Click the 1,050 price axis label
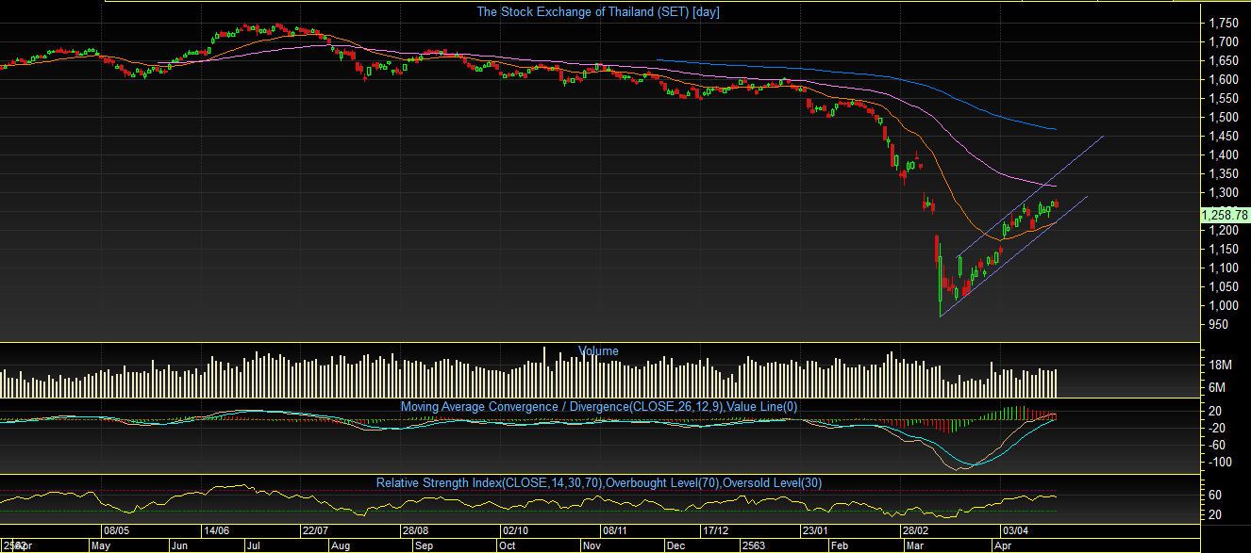 [1224, 286]
